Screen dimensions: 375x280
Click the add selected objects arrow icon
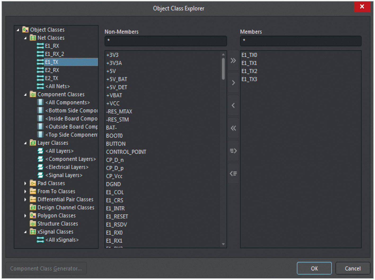233,151
